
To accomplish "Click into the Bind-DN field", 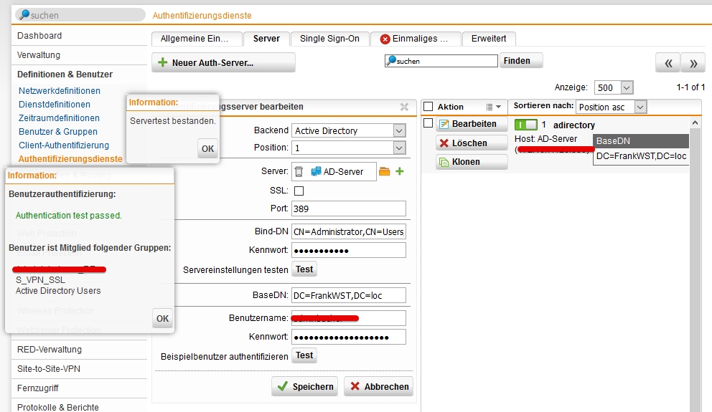I will point(349,231).
